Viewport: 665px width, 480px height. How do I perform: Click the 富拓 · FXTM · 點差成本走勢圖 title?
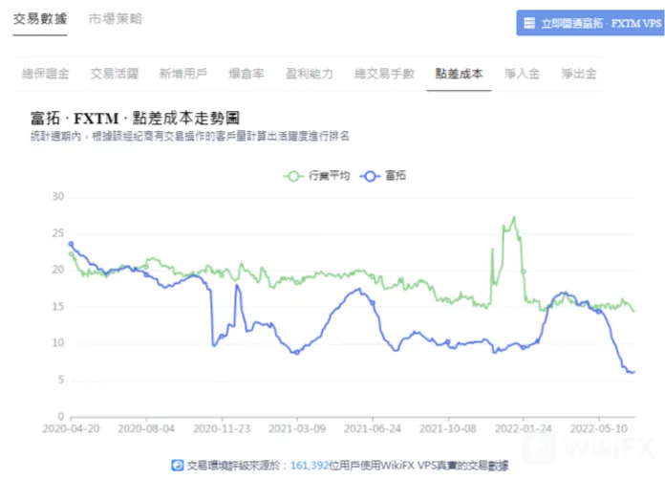tap(136, 118)
